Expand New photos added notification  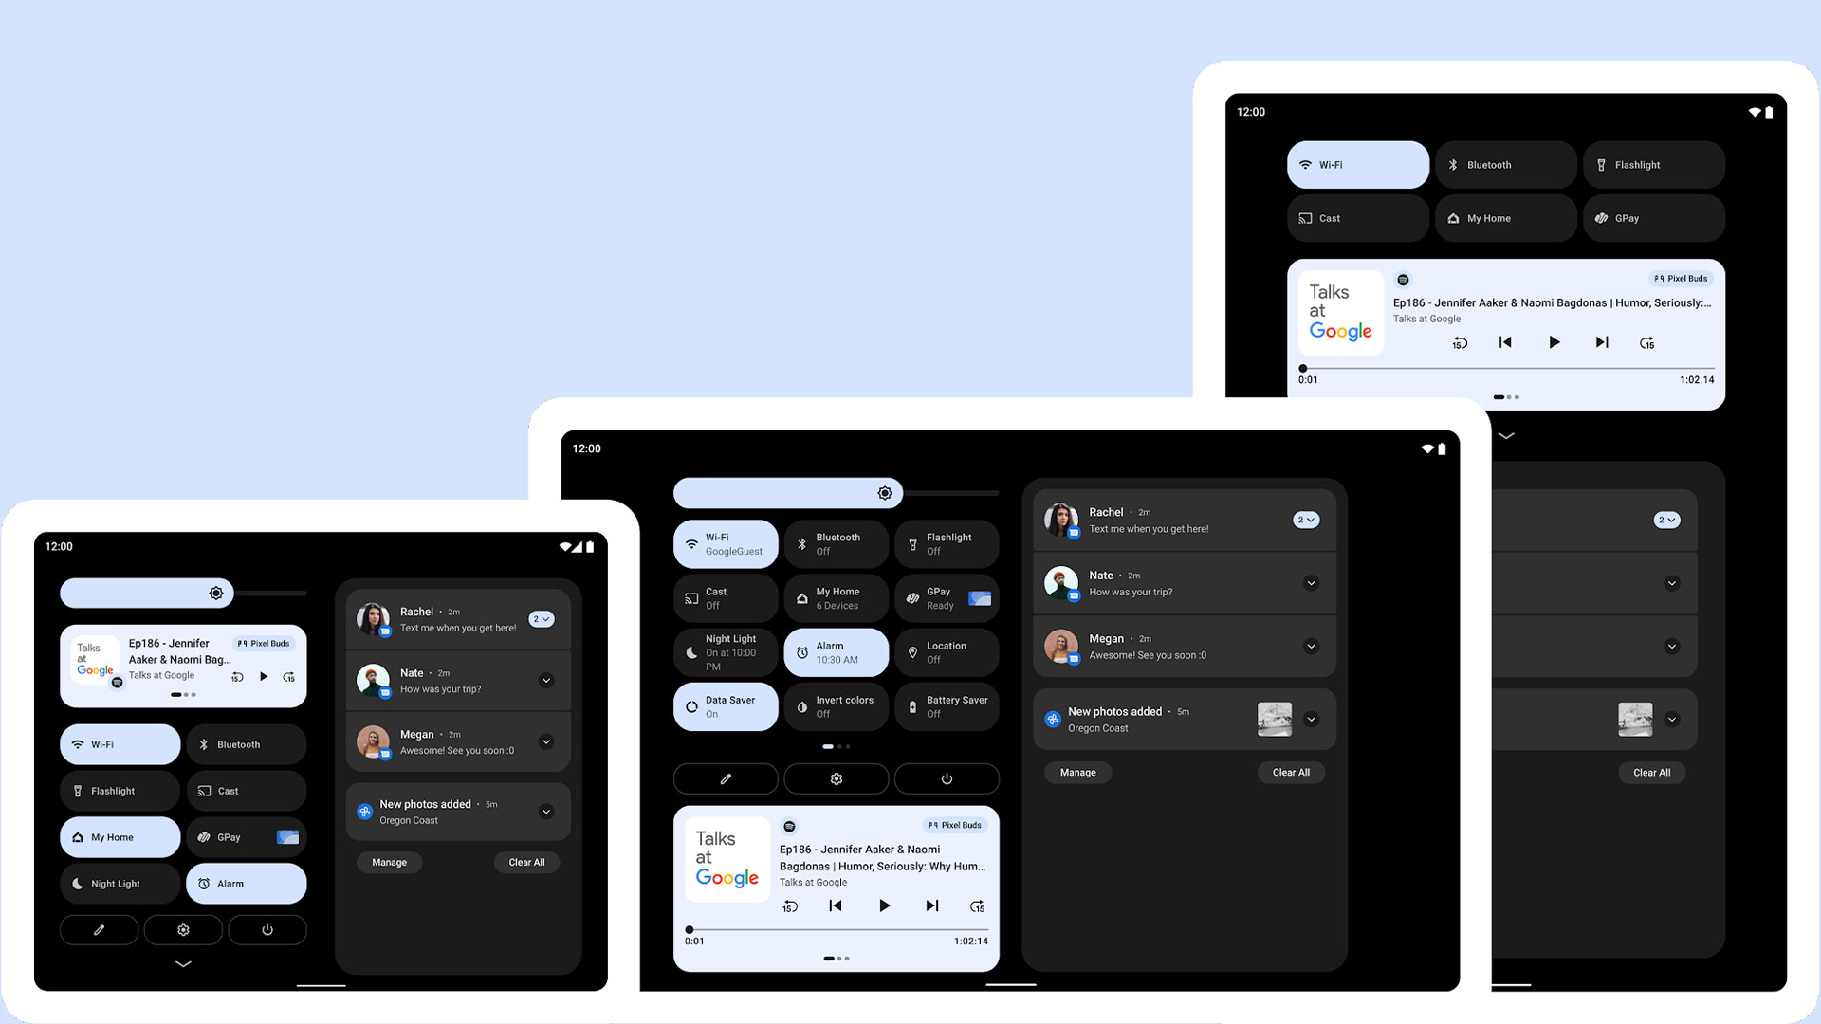click(544, 812)
